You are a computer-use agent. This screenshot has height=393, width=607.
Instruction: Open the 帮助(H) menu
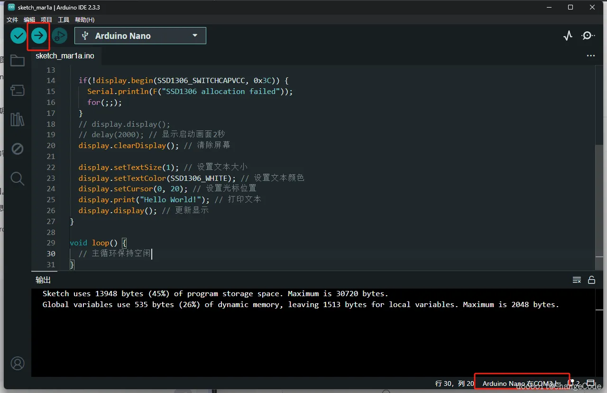[x=85, y=19]
